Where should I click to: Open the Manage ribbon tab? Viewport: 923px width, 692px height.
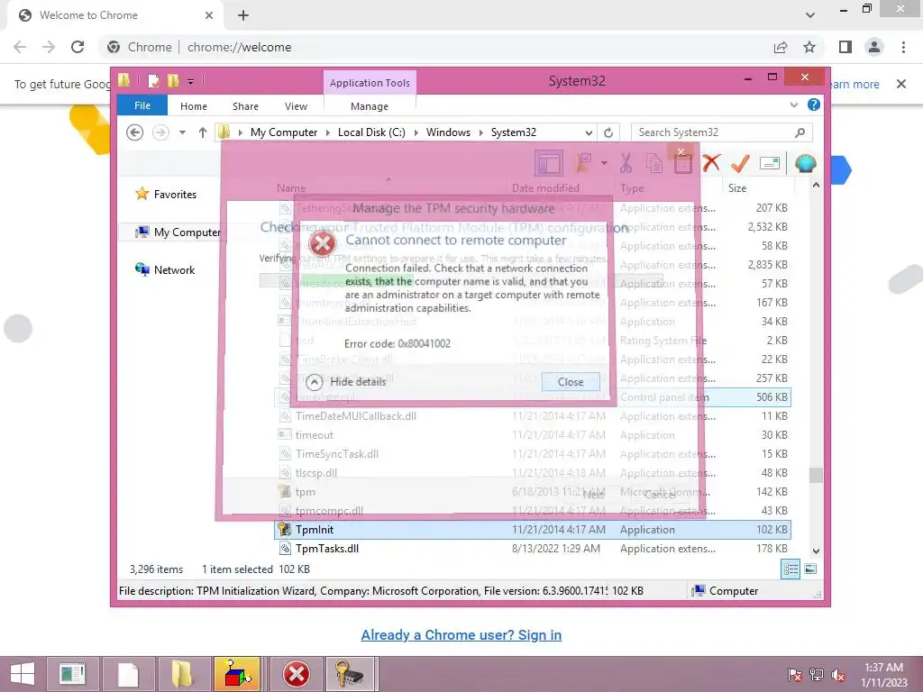click(x=370, y=106)
